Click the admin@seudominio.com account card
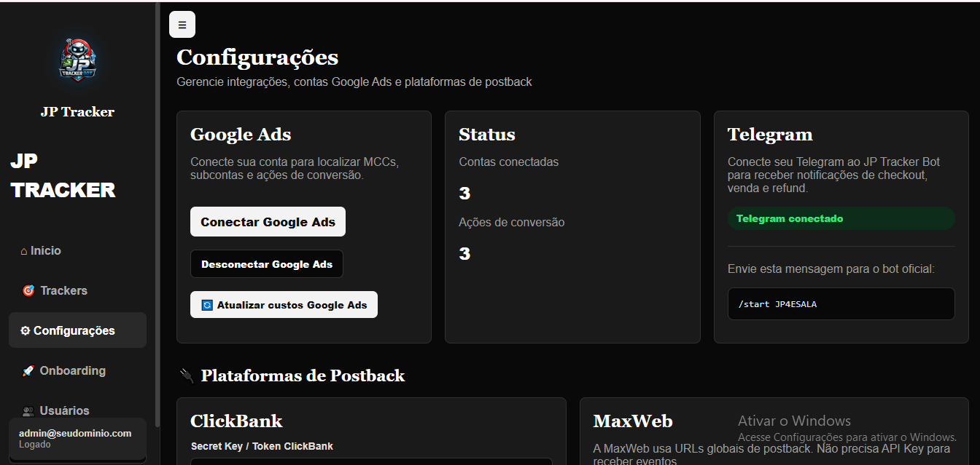 coord(77,439)
